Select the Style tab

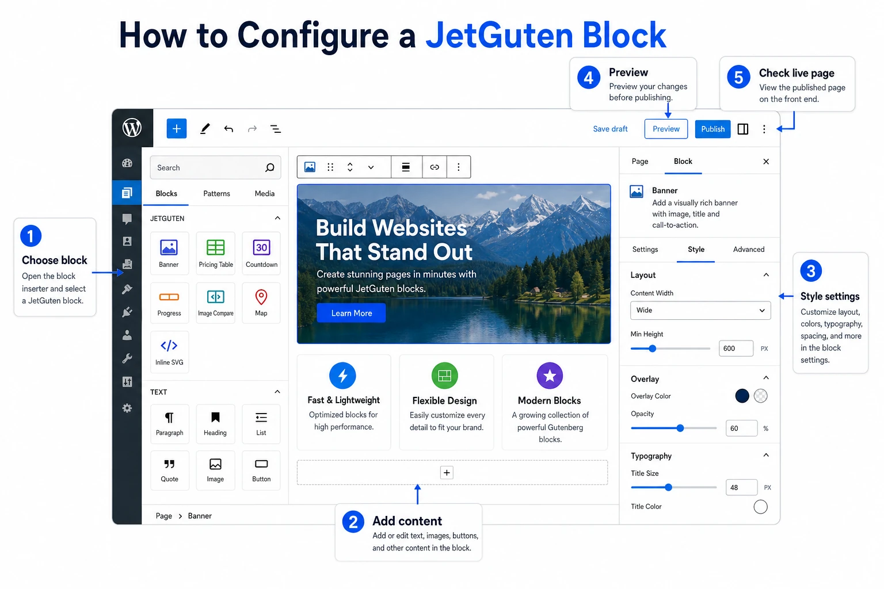point(696,250)
